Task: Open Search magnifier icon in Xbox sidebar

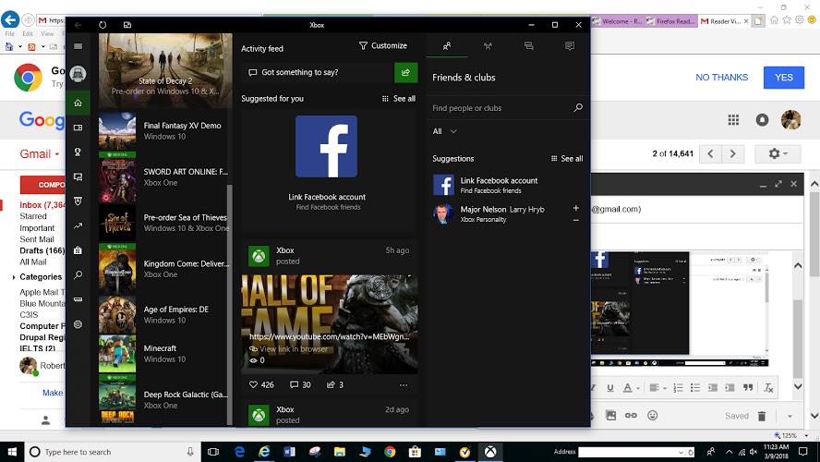Action: 78,275
